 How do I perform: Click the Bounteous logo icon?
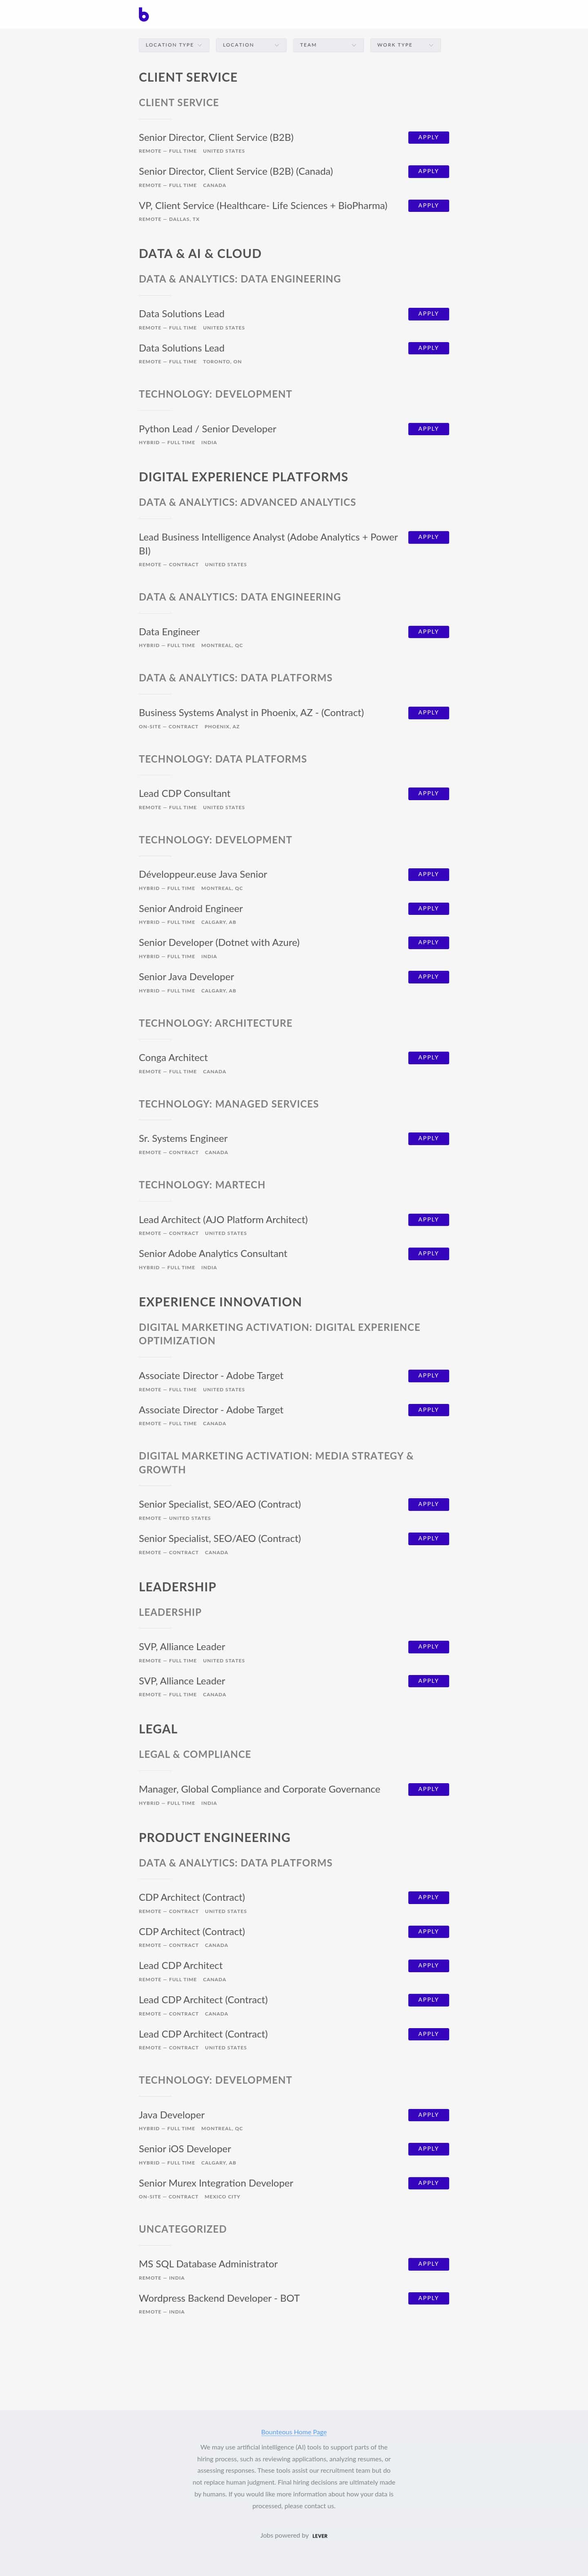pyautogui.click(x=143, y=14)
